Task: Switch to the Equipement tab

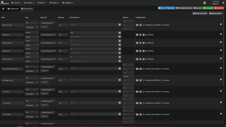Action: (13, 9)
